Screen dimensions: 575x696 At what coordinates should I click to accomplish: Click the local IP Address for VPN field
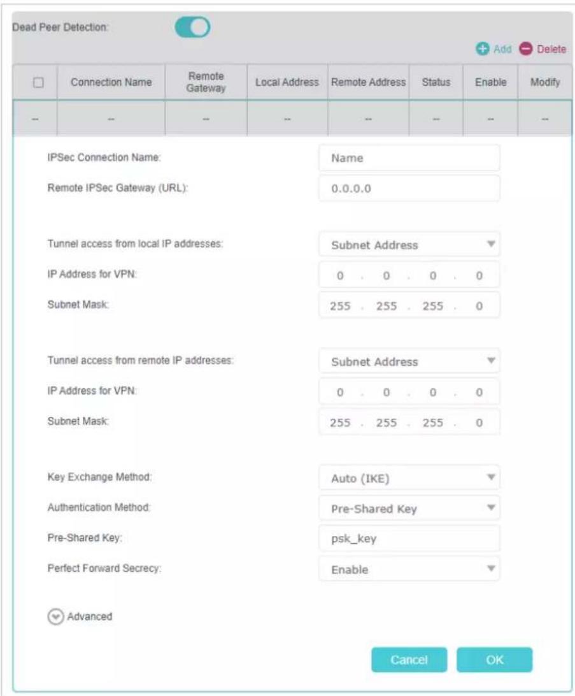coord(409,275)
